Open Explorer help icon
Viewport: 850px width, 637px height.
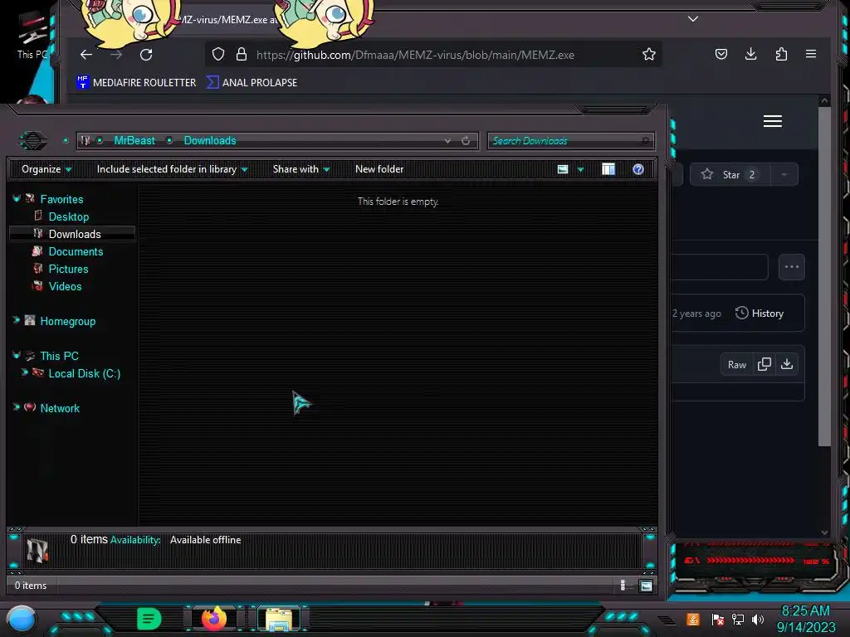click(x=638, y=169)
